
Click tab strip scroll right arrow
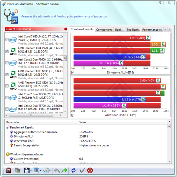170,29
